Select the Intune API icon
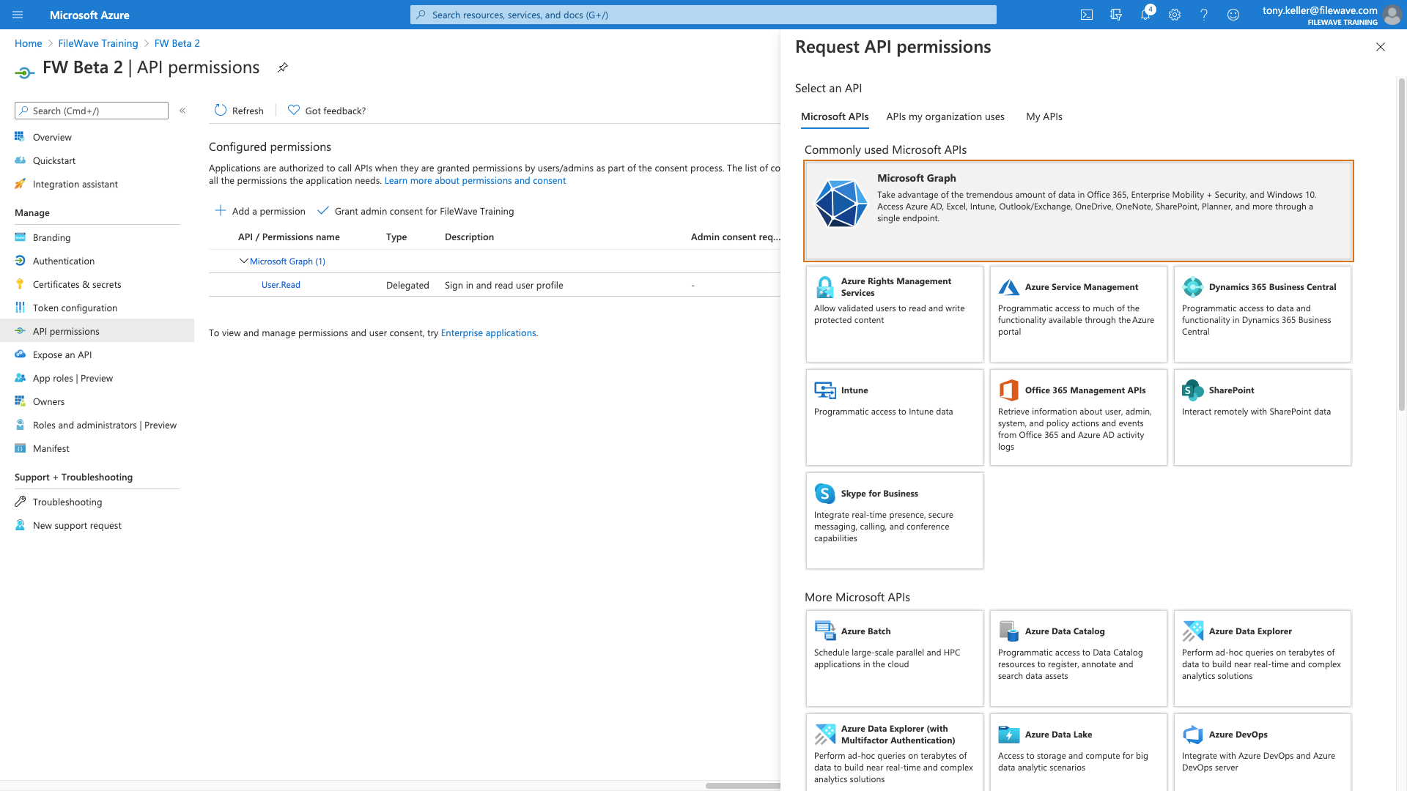This screenshot has width=1407, height=791. point(824,390)
